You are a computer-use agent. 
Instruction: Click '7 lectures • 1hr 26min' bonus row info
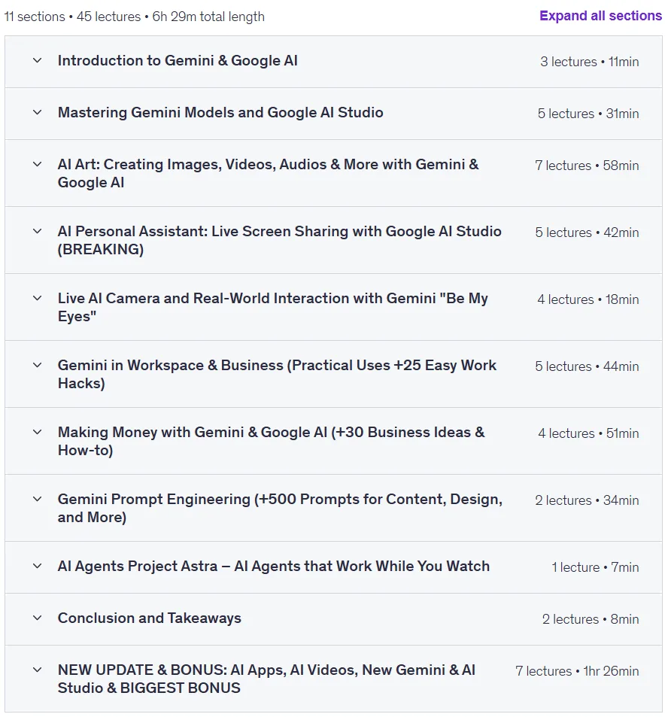point(577,671)
